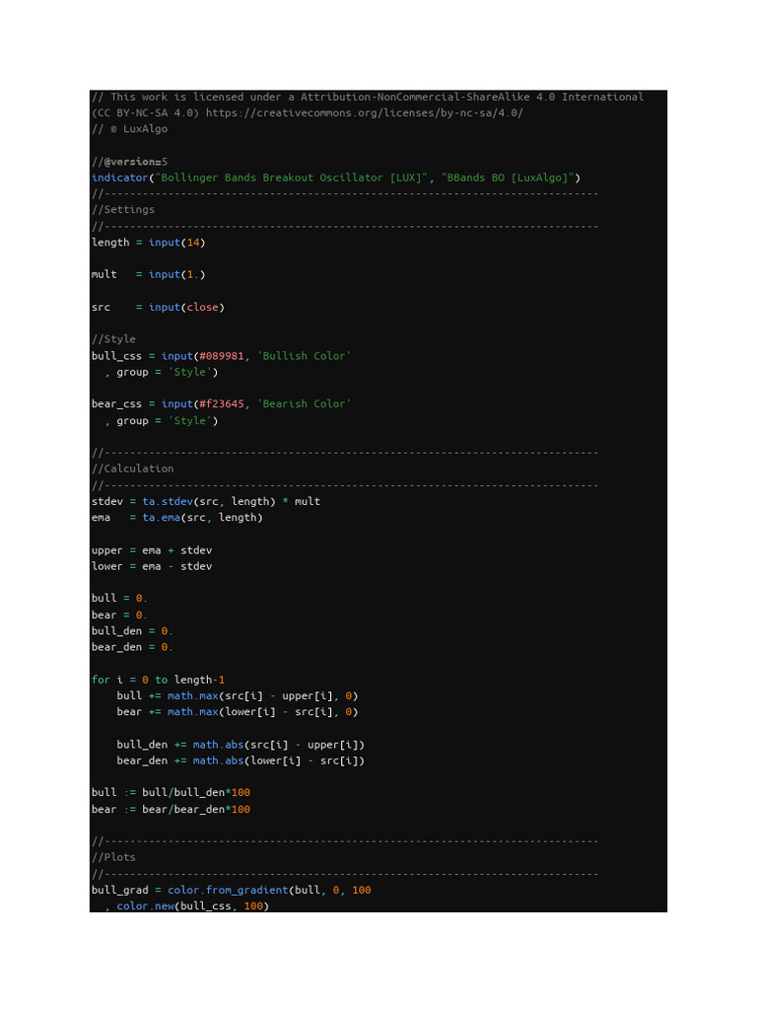Click the 'src = input(close)' line
This screenshot has width=757, height=1010.
[x=158, y=308]
